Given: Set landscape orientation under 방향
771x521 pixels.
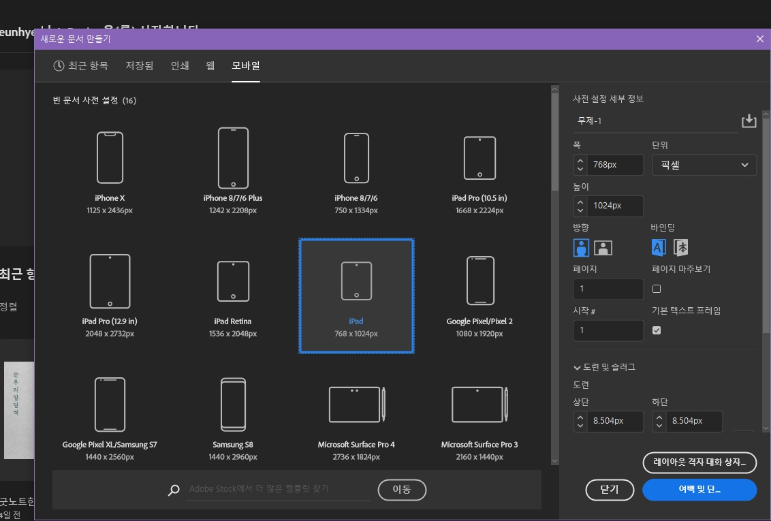Looking at the screenshot, I should point(603,248).
